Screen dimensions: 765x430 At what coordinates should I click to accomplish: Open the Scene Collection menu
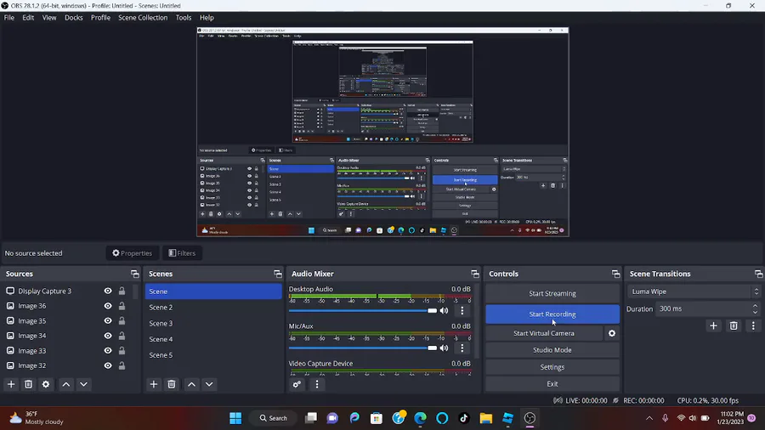point(143,18)
